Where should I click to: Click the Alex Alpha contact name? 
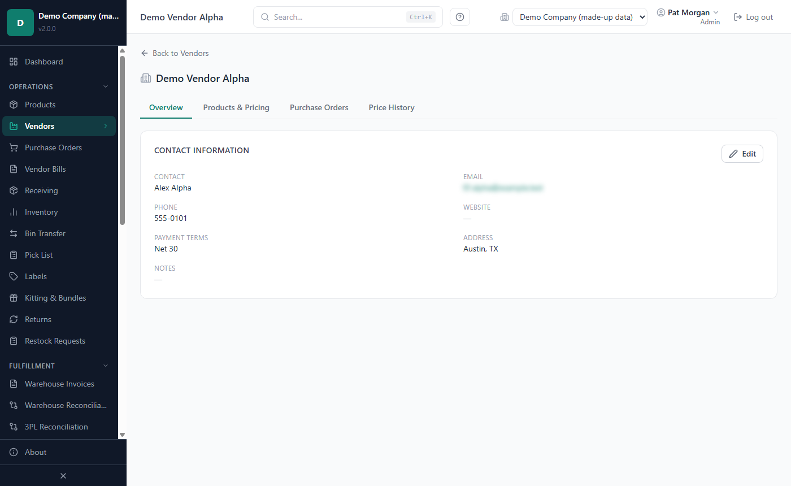(173, 188)
